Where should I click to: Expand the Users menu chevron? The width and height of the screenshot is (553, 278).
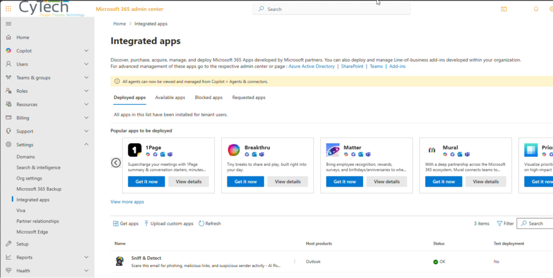tap(86, 64)
